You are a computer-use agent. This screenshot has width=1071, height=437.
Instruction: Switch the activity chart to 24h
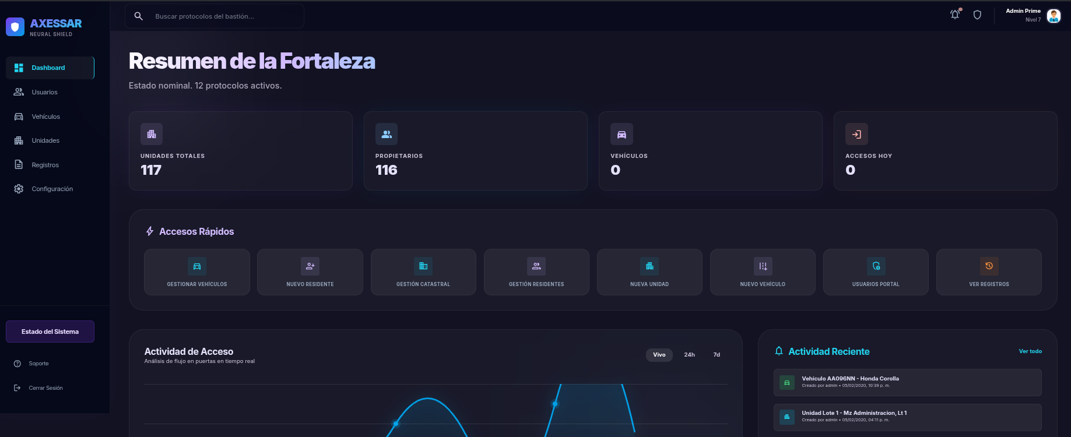(x=689, y=355)
